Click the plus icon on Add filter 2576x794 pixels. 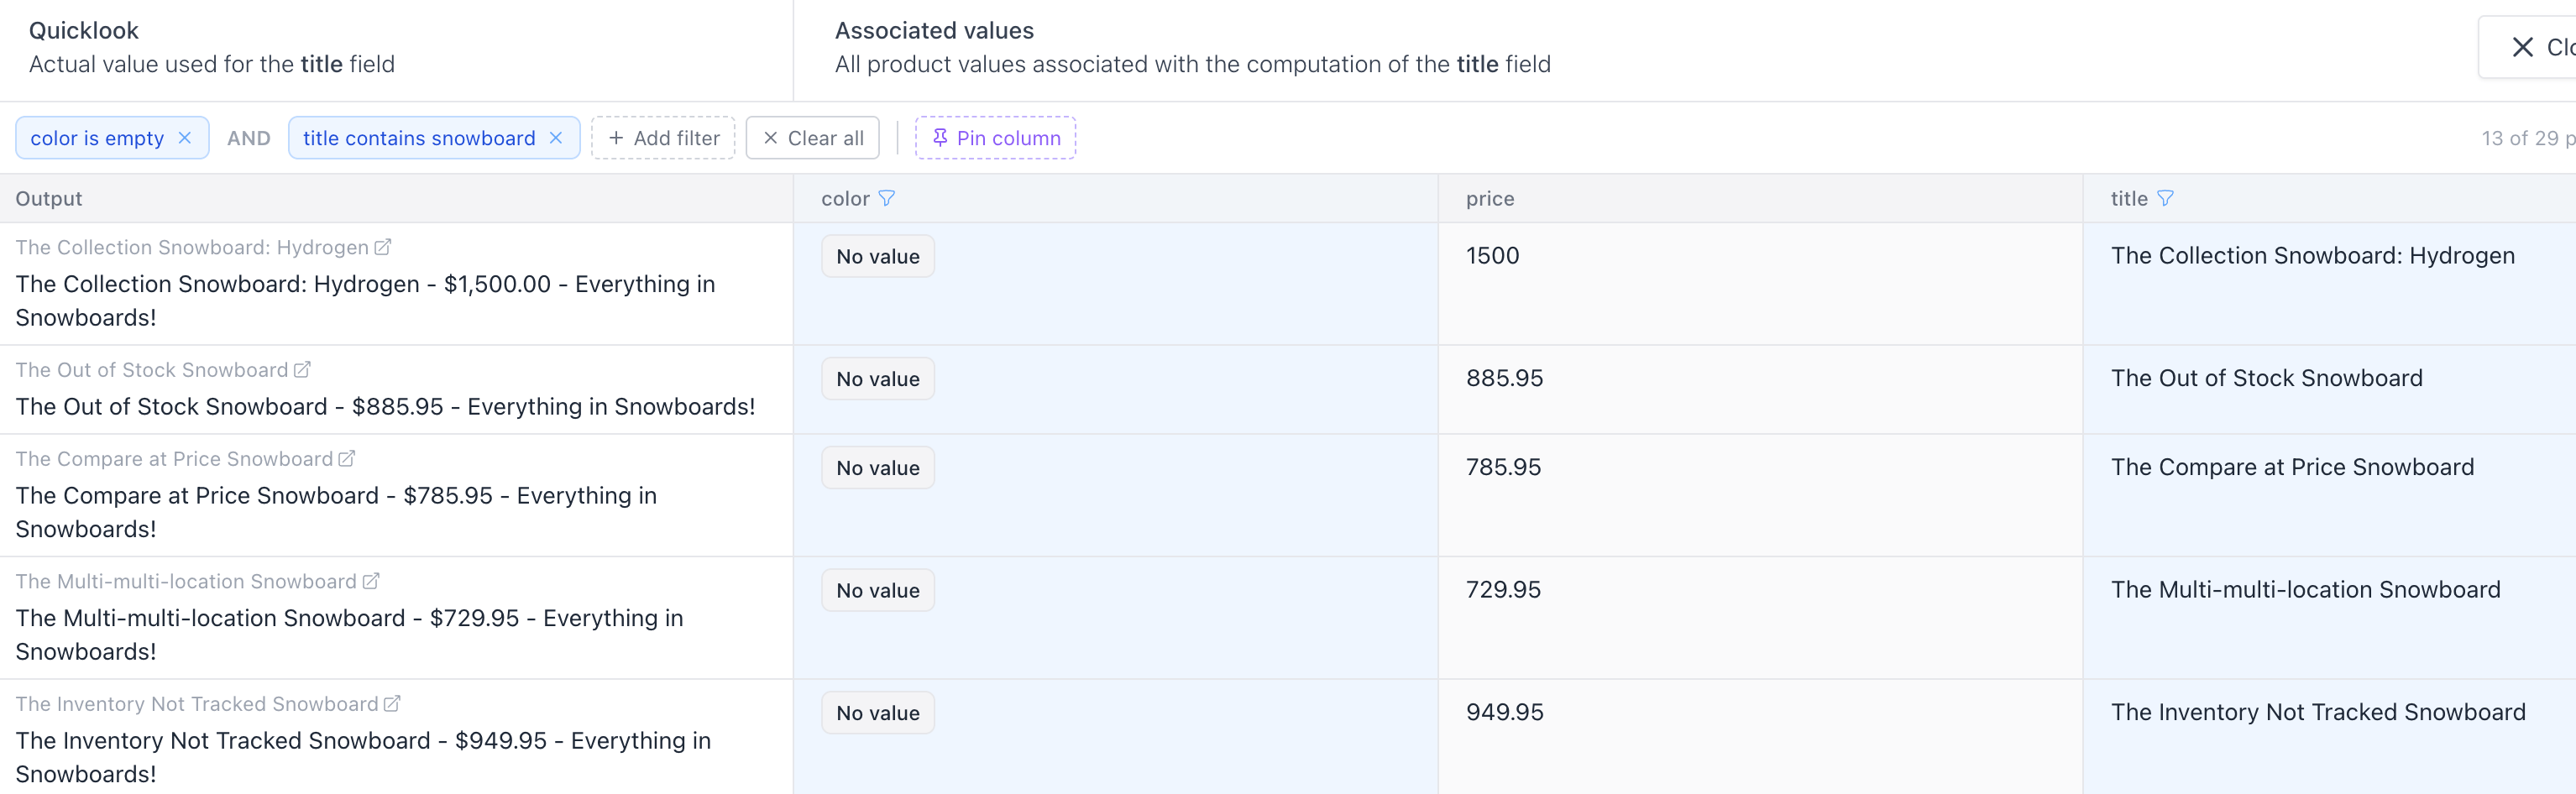coord(616,138)
